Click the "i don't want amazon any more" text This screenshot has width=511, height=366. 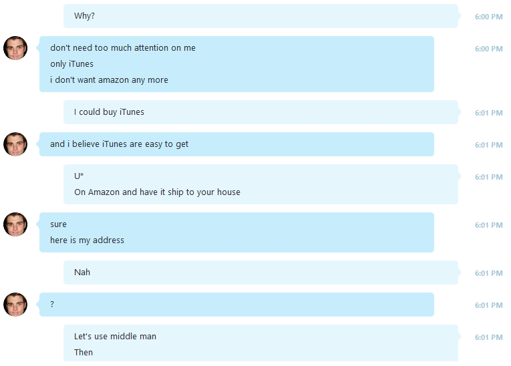pos(109,80)
